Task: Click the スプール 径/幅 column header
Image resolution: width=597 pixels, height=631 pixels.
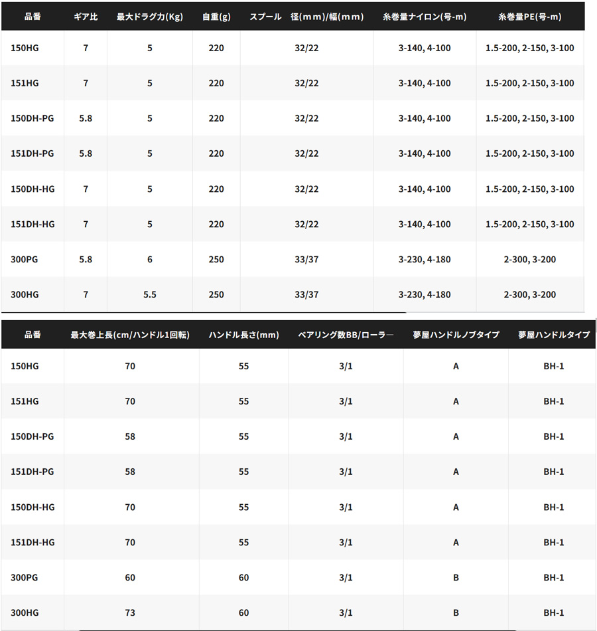Action: tap(306, 17)
